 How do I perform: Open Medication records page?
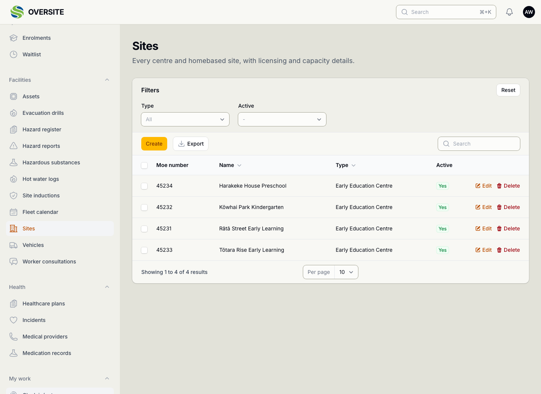click(60, 353)
